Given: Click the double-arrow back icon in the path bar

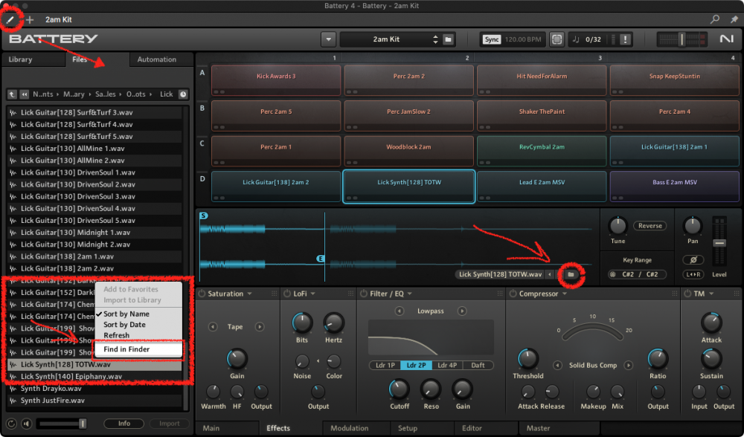Looking at the screenshot, I should click(x=24, y=94).
